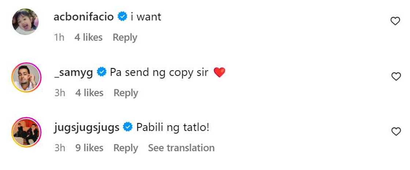Show the 4 likes on acbonifacio's comment
Image resolution: width=410 pixels, height=170 pixels.
pos(88,37)
